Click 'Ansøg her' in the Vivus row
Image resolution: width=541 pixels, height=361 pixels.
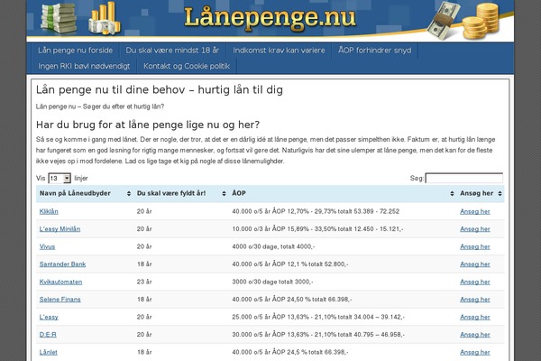[475, 246]
